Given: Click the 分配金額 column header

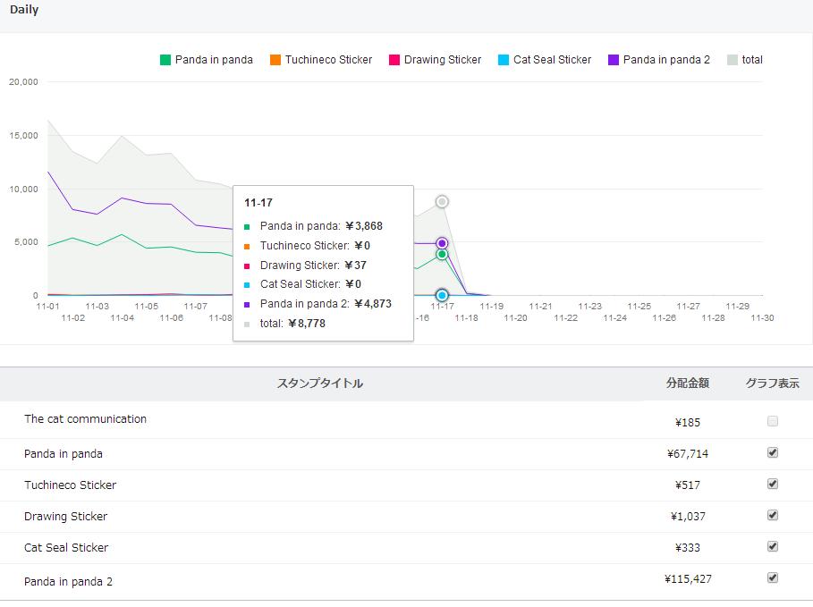Looking at the screenshot, I should [x=687, y=384].
